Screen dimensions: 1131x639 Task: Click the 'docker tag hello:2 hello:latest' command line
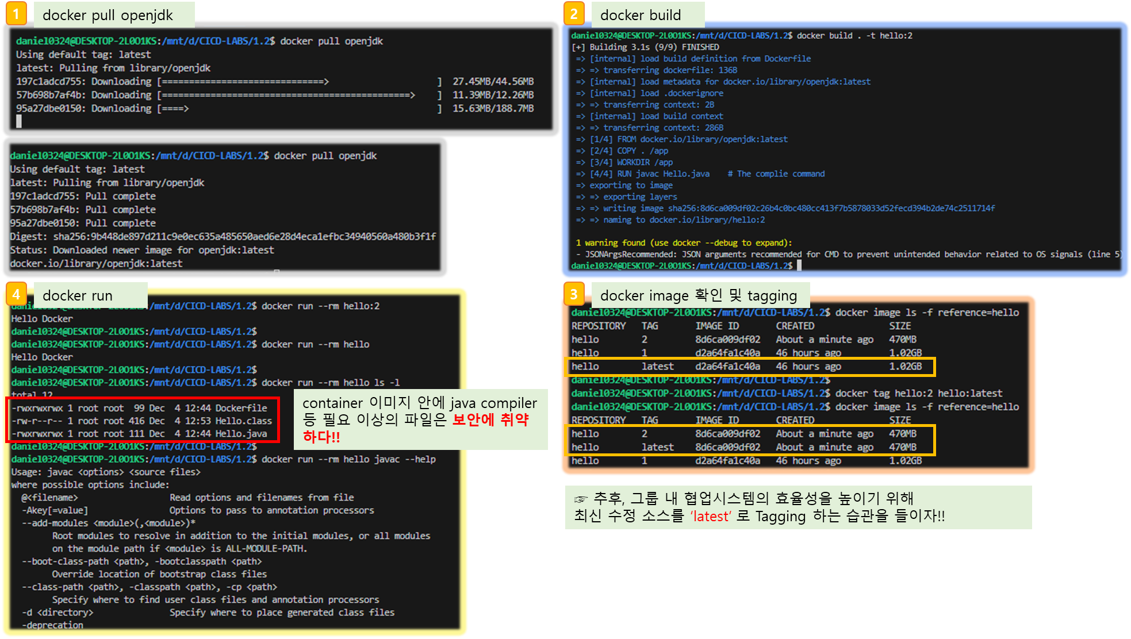point(918,394)
